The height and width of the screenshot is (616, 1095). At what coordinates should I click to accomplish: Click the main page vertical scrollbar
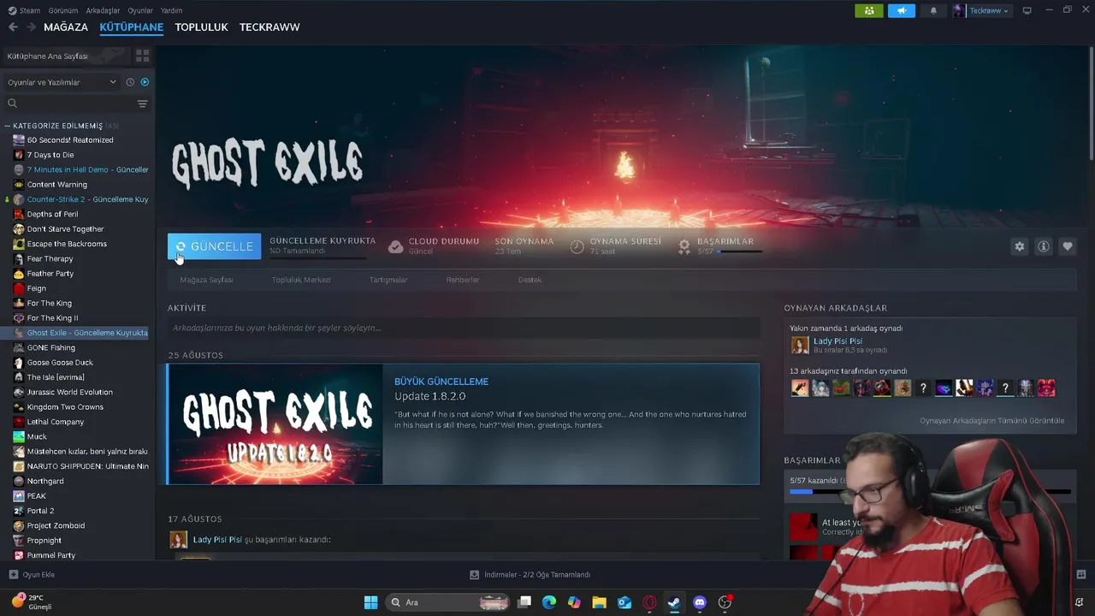click(x=1092, y=103)
